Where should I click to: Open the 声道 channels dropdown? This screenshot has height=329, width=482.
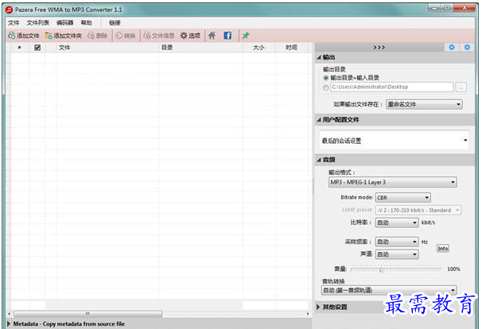pos(397,254)
